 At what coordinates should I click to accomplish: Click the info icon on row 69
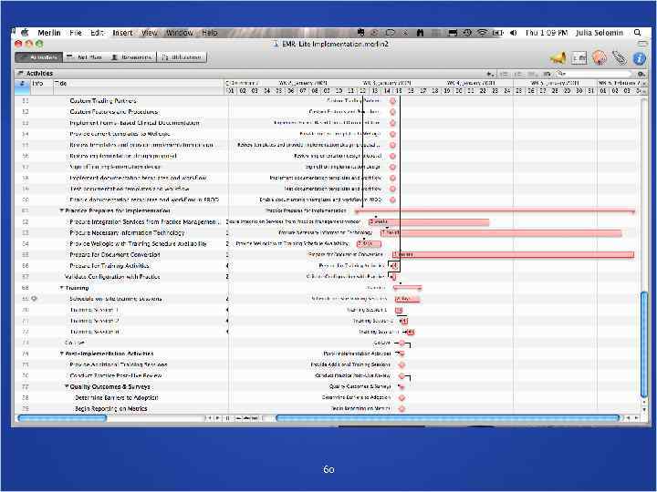[x=35, y=299]
